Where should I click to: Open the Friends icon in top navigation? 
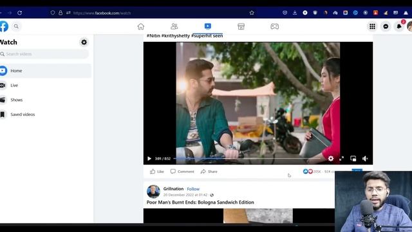pyautogui.click(x=174, y=26)
